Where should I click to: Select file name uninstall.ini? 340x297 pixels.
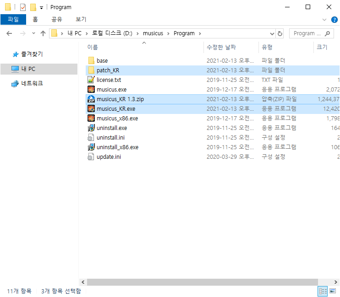pyautogui.click(x=110, y=137)
